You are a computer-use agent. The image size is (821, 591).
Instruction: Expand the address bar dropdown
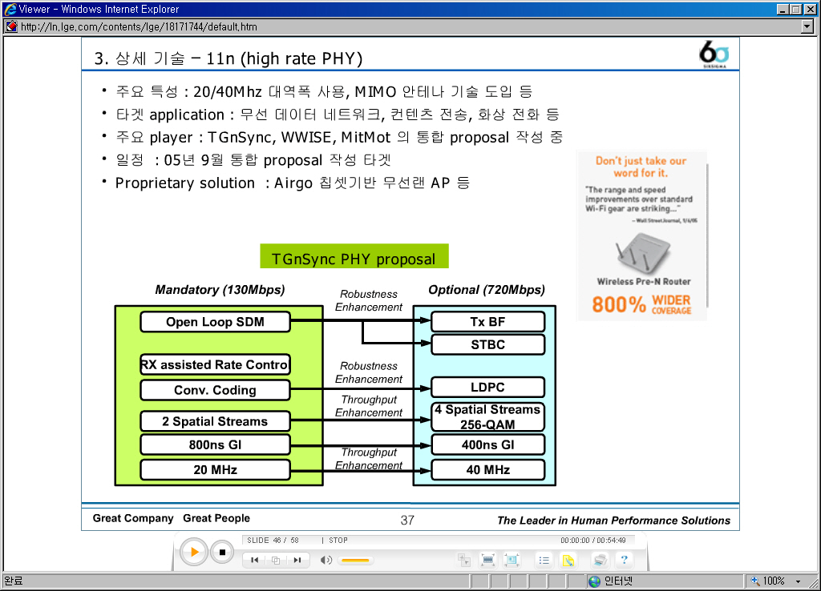coord(807,26)
